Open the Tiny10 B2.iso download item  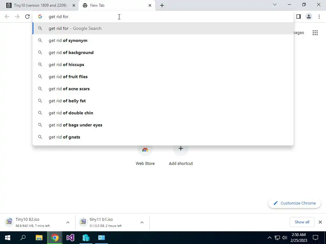(x=33, y=222)
